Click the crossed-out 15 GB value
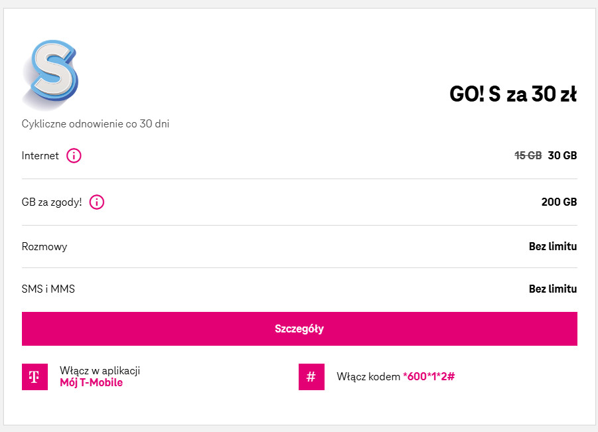 coord(528,155)
